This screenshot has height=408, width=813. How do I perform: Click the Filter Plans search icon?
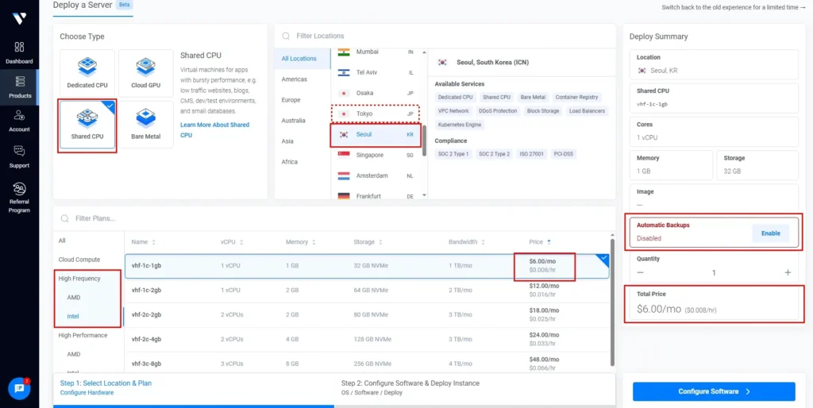point(65,219)
